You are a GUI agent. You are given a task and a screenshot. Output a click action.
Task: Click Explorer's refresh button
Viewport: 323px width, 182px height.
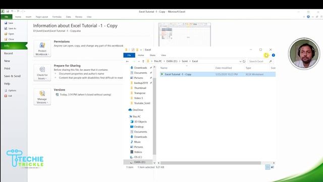point(244,61)
